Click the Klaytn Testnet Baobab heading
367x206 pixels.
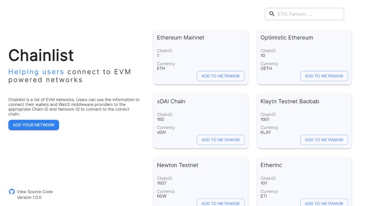click(x=290, y=101)
